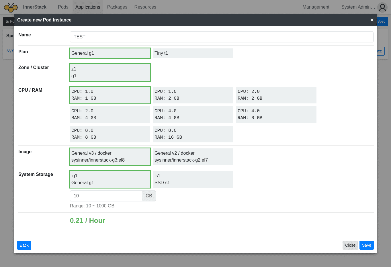Choose CPU 8.0 RAM 16 GB option
Screen dimensions: 391x267
[x=193, y=134]
